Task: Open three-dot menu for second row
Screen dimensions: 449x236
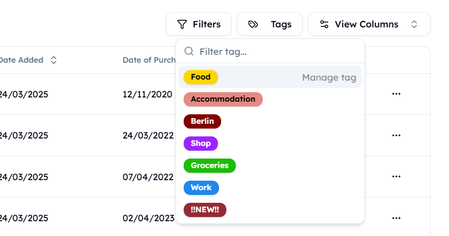Action: pyautogui.click(x=396, y=135)
